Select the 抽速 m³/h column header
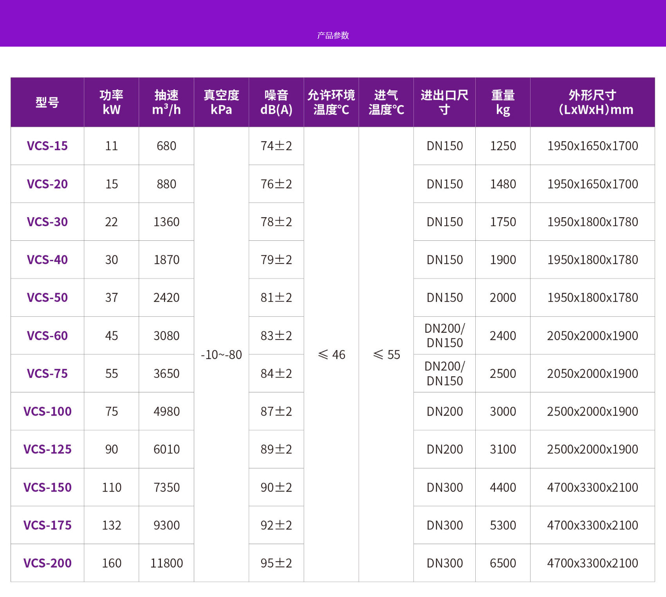Image resolution: width=666 pixels, height=597 pixels. tap(166, 102)
